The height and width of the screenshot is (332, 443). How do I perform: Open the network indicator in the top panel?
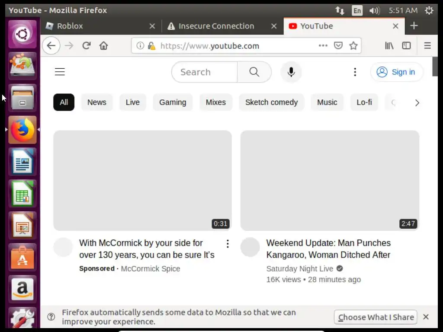coord(340,11)
